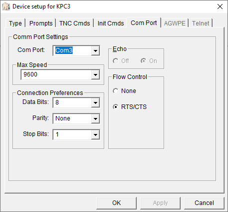Open the Max Speed dropdown list
This screenshot has width=228, height=212.
pyautogui.click(x=95, y=74)
